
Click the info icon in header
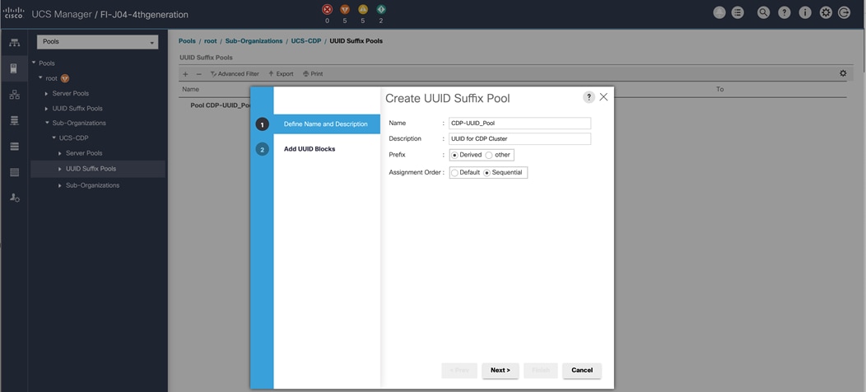[805, 12]
